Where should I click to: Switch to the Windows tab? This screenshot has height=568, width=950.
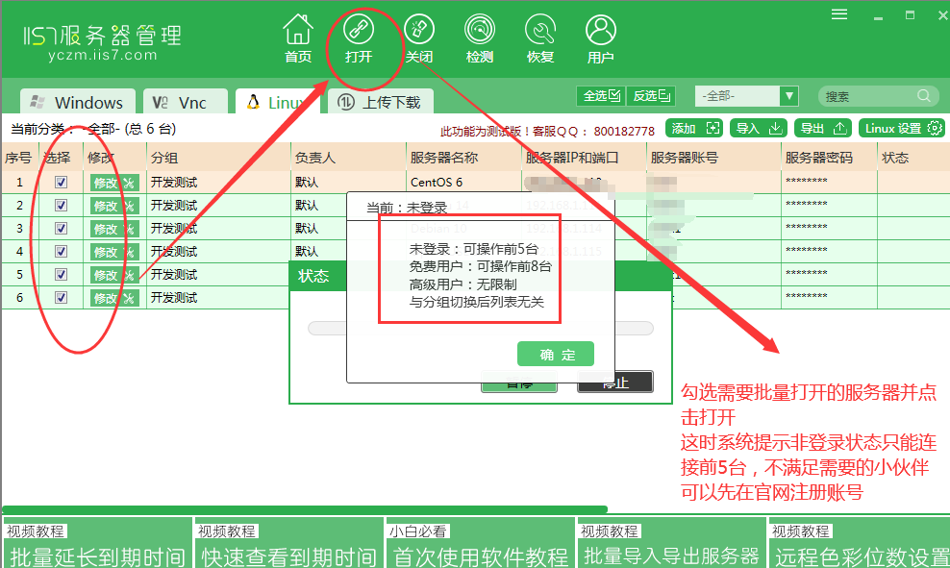(x=77, y=101)
